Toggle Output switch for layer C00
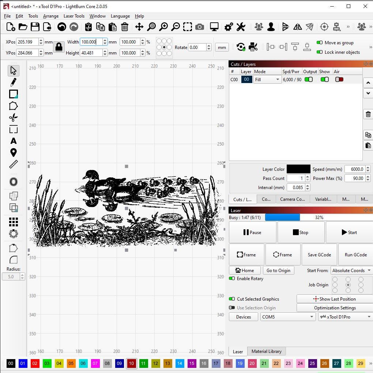Screen dimensions: 373x373 pyautogui.click(x=309, y=79)
